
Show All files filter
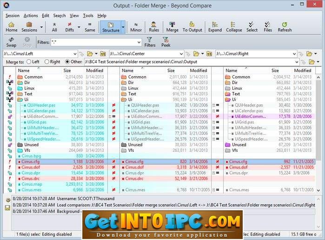coord(54,27)
